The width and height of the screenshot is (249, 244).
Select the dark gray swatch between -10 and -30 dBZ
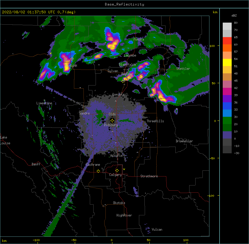(x=227, y=150)
